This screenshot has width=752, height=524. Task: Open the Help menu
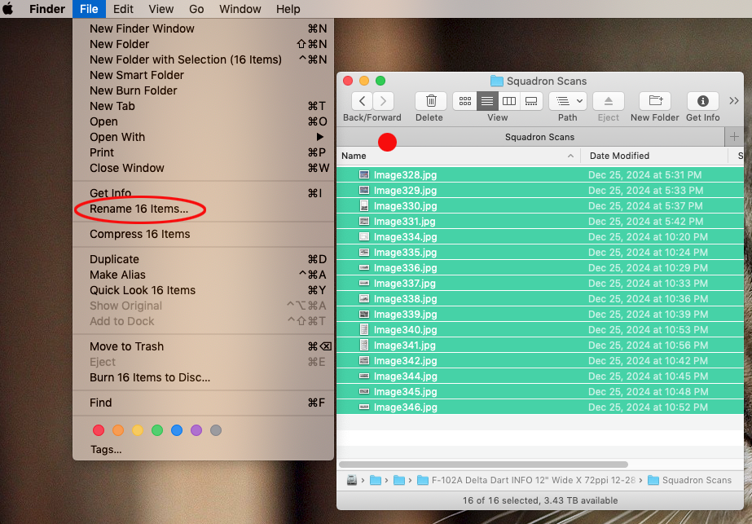[x=288, y=9]
